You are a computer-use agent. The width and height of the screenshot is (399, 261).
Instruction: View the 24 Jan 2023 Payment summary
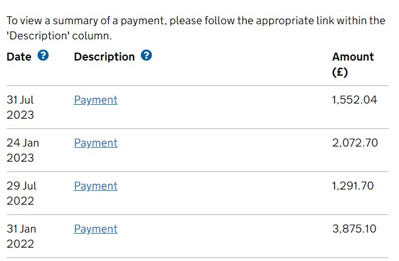(x=95, y=143)
